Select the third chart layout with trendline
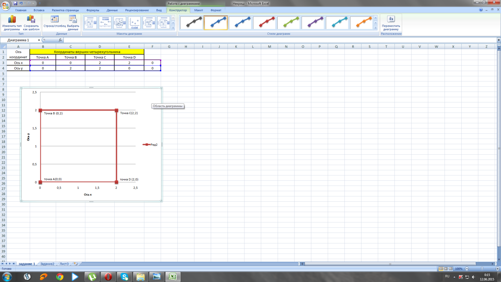501x282 pixels. (x=120, y=23)
